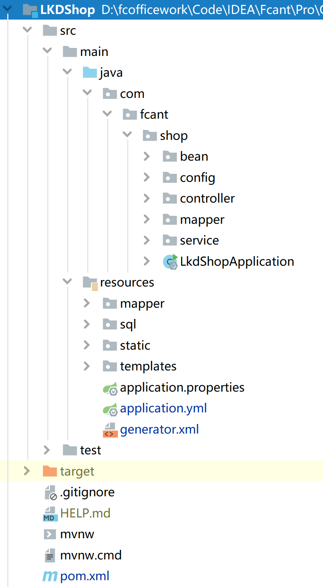323x587 pixels.
Task: Click the application.properties Spring config icon
Action: pyautogui.click(x=110, y=388)
